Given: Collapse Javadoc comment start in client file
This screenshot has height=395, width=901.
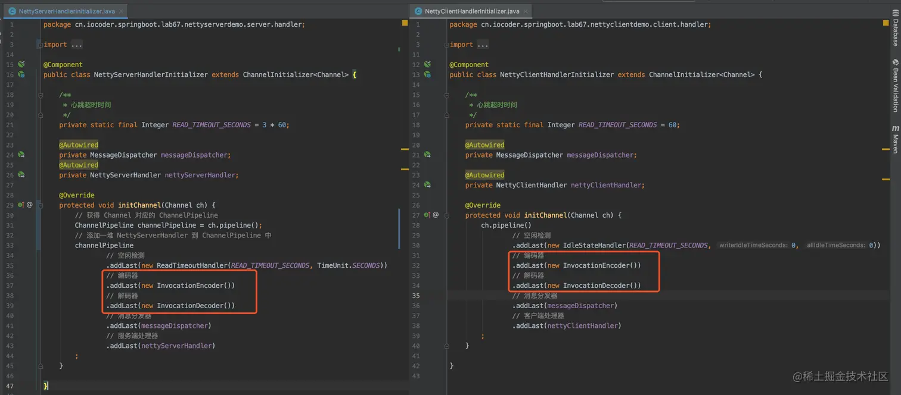Looking at the screenshot, I should coord(446,95).
